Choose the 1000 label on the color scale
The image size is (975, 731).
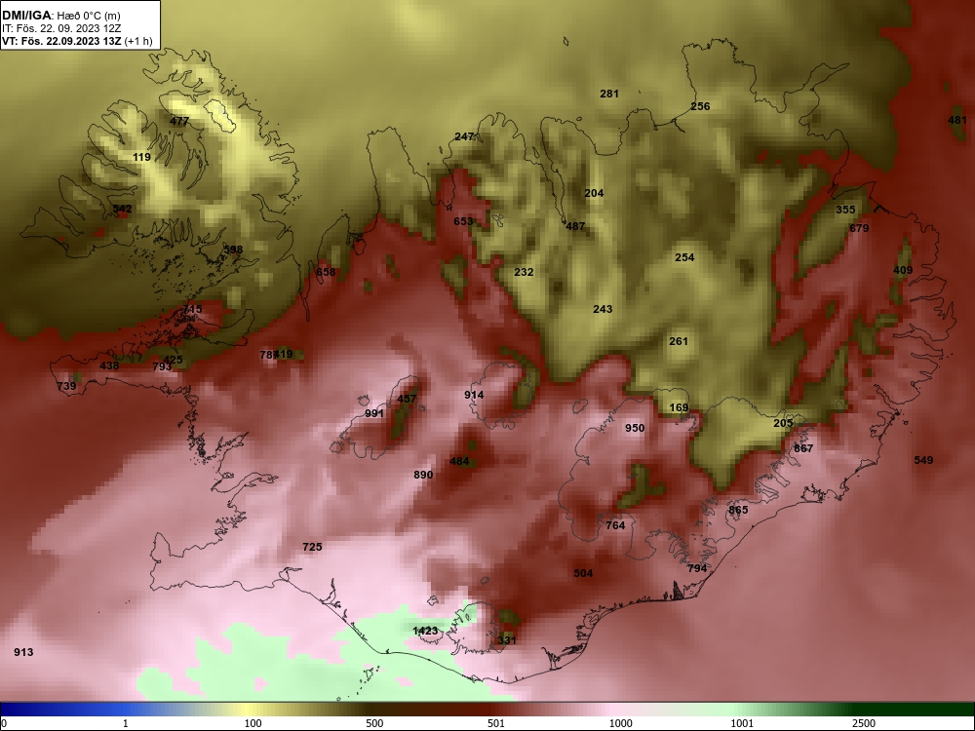(620, 723)
